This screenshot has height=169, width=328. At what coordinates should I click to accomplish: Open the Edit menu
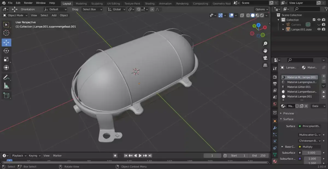tap(18, 3)
